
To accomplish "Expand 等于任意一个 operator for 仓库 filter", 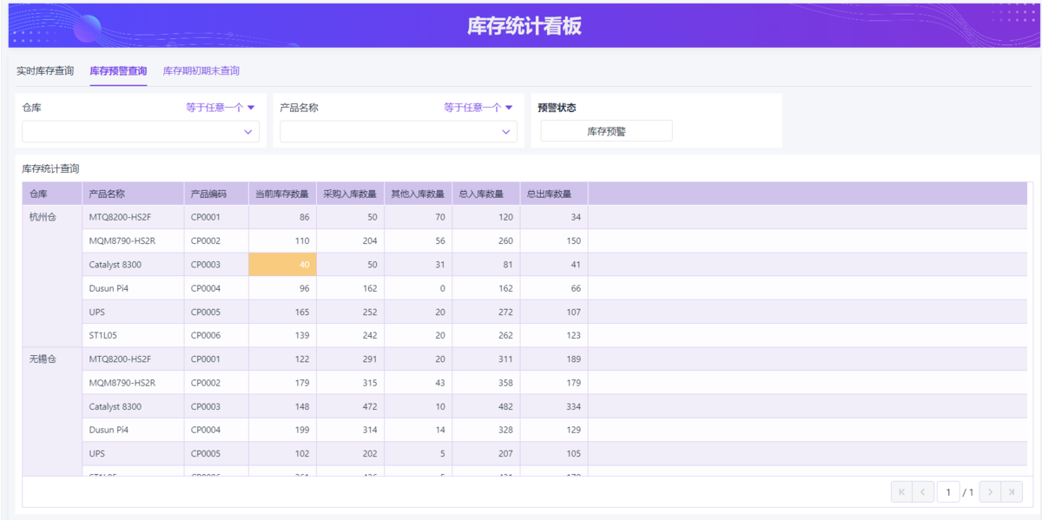I will [220, 108].
